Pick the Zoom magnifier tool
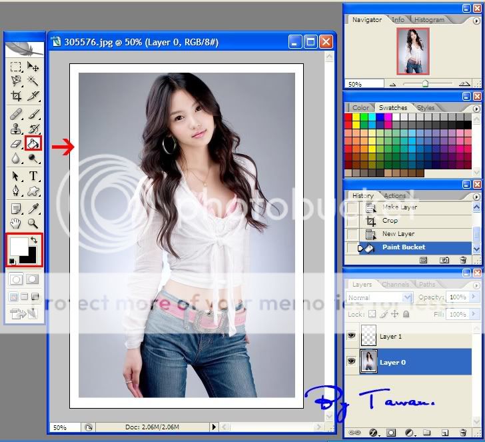Image resolution: width=485 pixels, height=442 pixels. click(x=33, y=224)
